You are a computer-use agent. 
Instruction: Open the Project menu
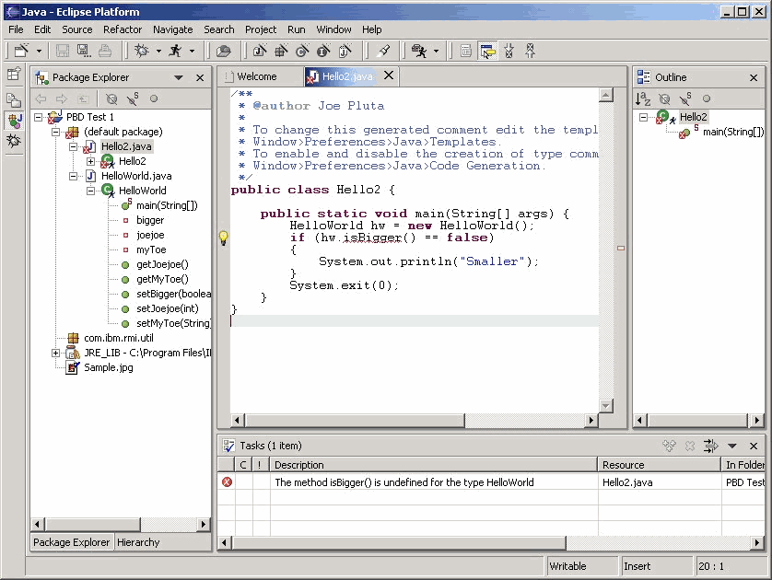261,29
